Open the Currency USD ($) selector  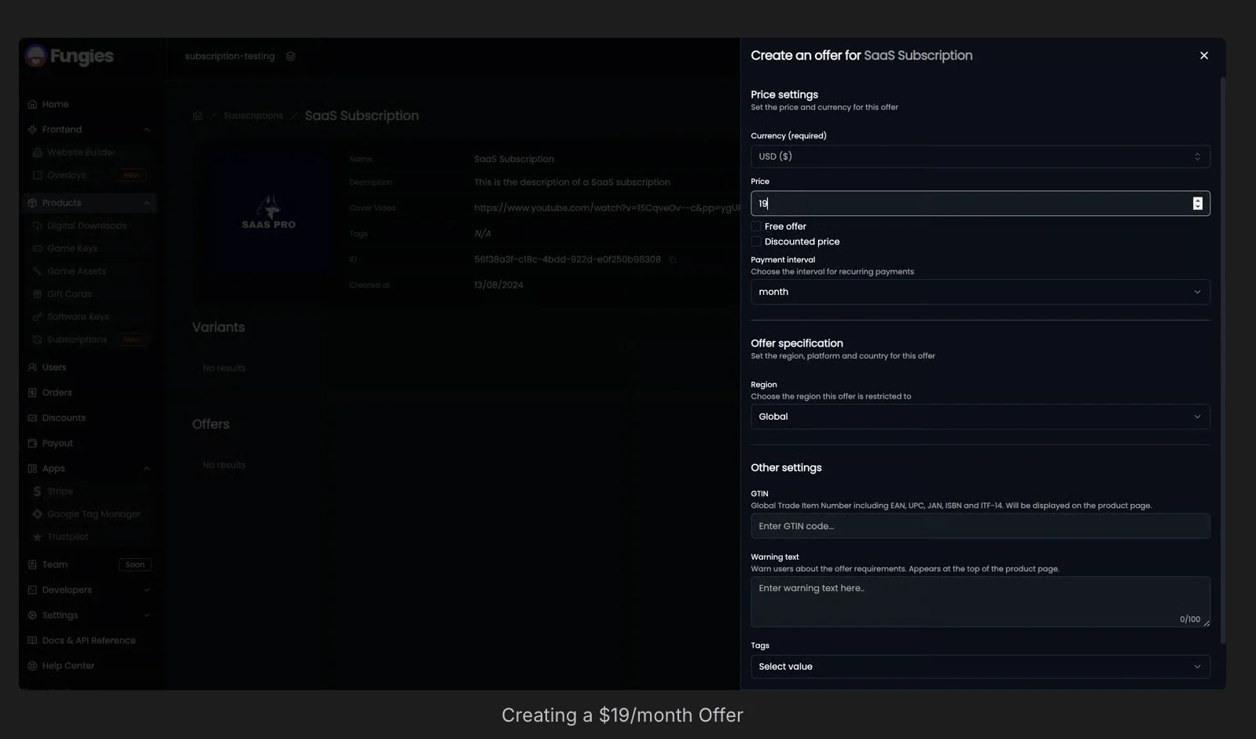click(980, 156)
